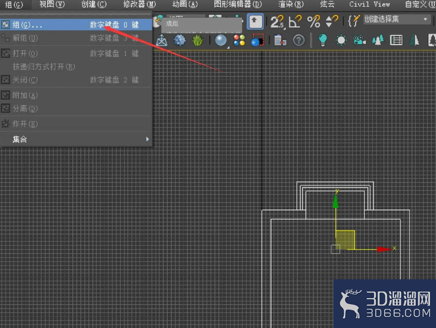The height and width of the screenshot is (328, 436).
Task: Open material editor sphere icon
Action: tap(221, 40)
